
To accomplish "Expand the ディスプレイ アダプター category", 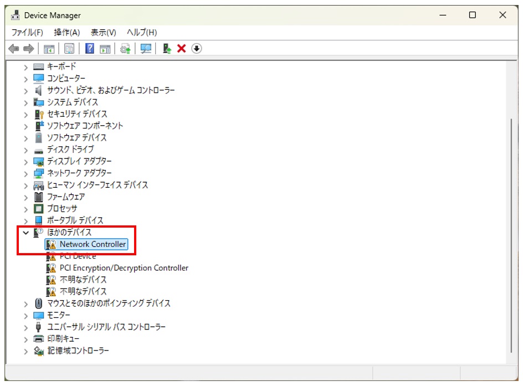I will pos(25,161).
